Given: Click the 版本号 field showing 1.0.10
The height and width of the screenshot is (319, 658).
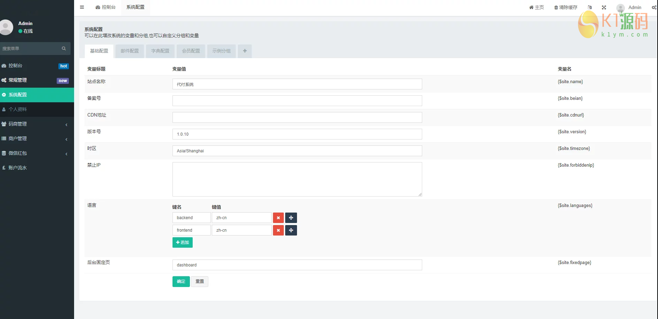Looking at the screenshot, I should click(x=297, y=134).
